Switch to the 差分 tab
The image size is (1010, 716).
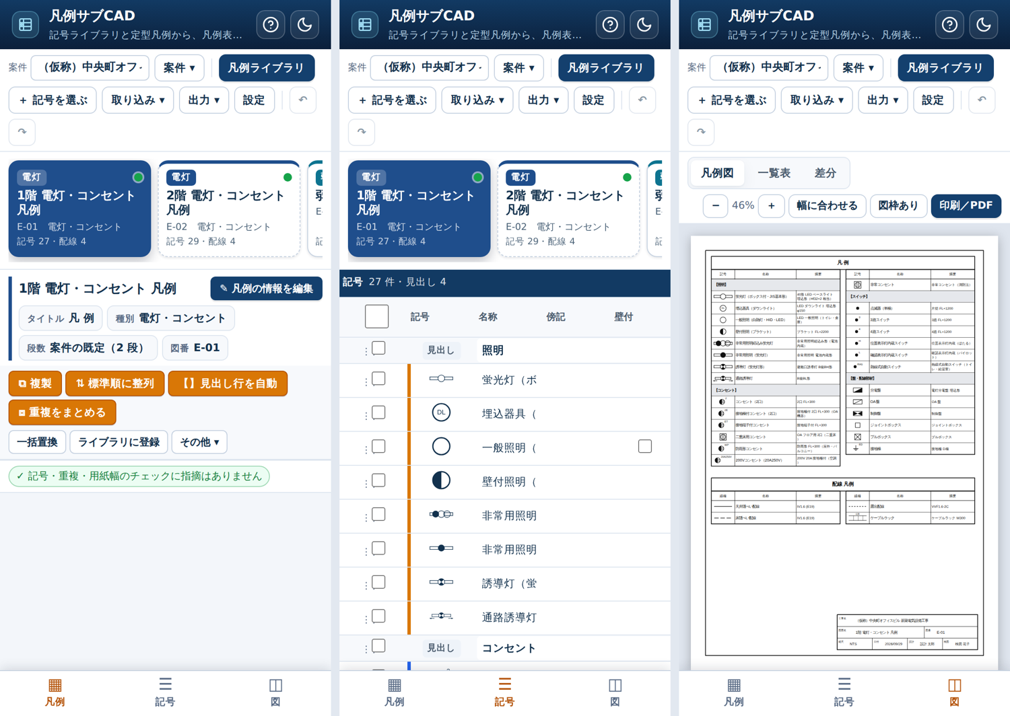[x=825, y=173]
